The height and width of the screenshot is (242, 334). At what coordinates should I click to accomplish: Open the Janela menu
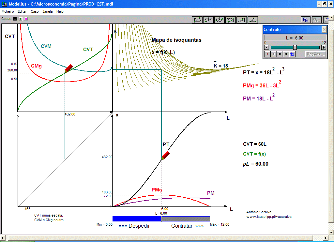tap(48, 11)
